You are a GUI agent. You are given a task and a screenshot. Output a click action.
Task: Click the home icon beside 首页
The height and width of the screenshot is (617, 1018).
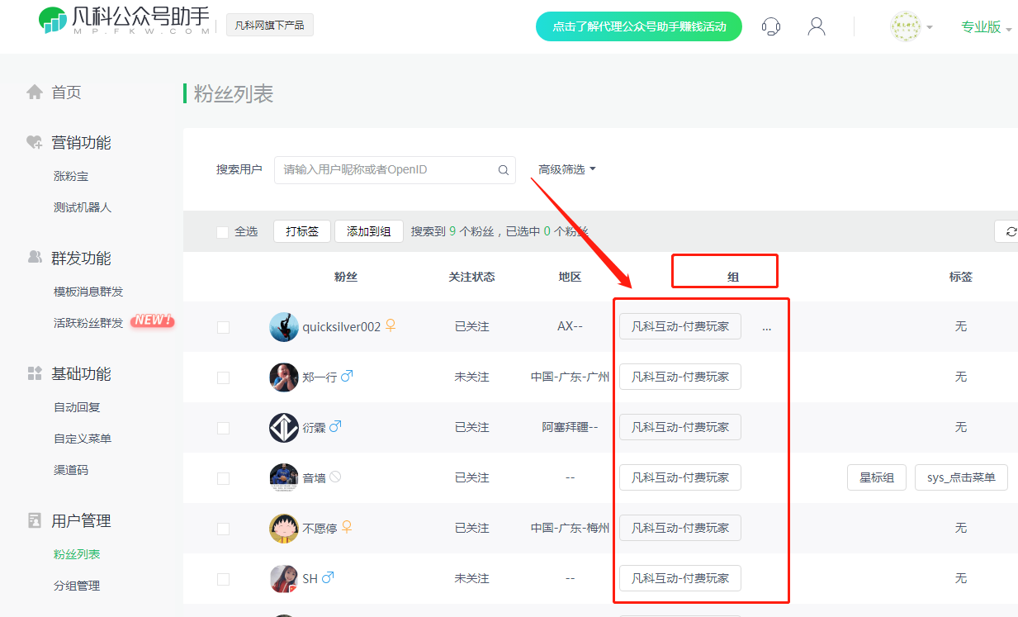point(34,93)
